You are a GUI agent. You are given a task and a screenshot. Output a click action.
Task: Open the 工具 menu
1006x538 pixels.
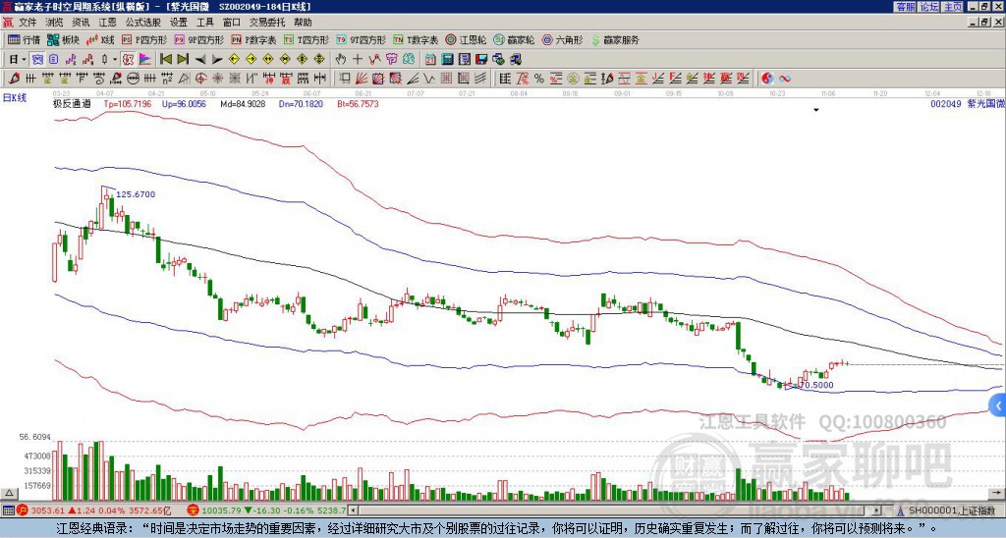[205, 23]
